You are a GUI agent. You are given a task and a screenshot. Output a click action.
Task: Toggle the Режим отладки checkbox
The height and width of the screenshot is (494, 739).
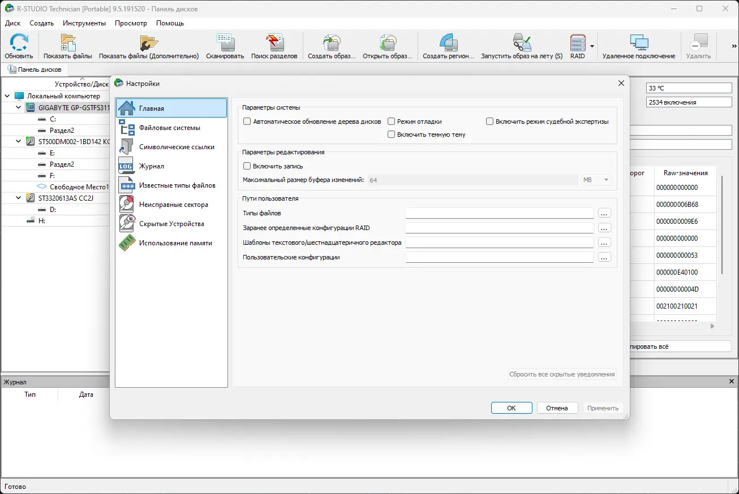391,122
